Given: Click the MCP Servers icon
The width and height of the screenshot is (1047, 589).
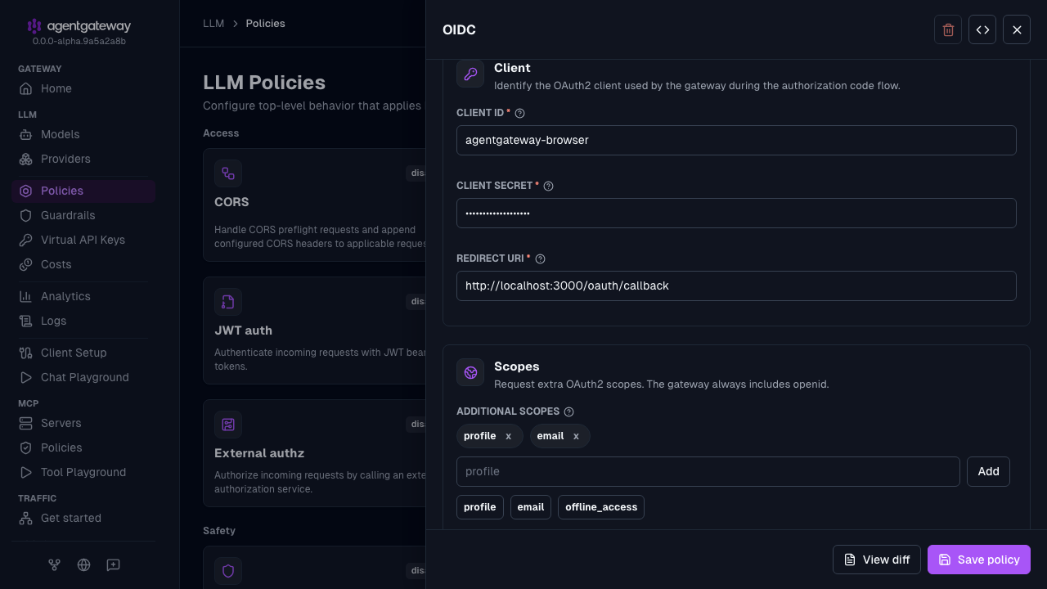Looking at the screenshot, I should point(26,423).
